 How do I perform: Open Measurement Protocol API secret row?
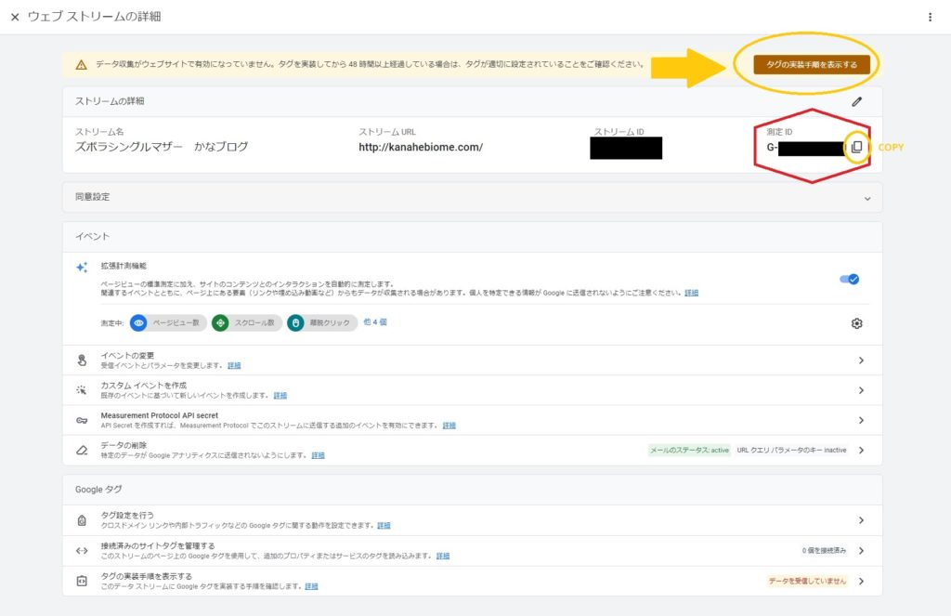(861, 420)
